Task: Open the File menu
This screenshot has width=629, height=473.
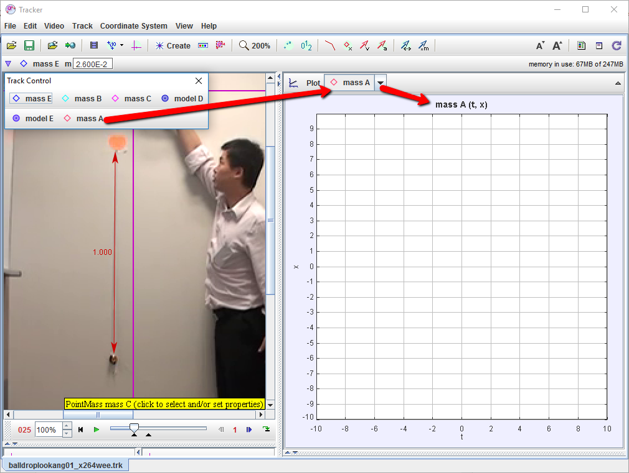Action: 10,26
